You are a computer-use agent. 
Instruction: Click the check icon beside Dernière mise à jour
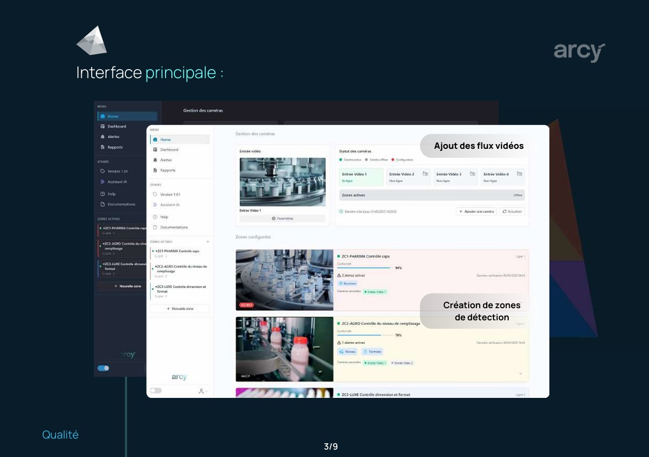coord(341,212)
